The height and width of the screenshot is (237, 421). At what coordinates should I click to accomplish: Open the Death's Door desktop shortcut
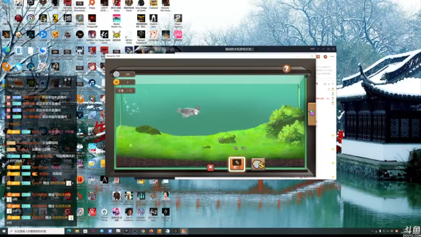pyautogui.click(x=153, y=21)
